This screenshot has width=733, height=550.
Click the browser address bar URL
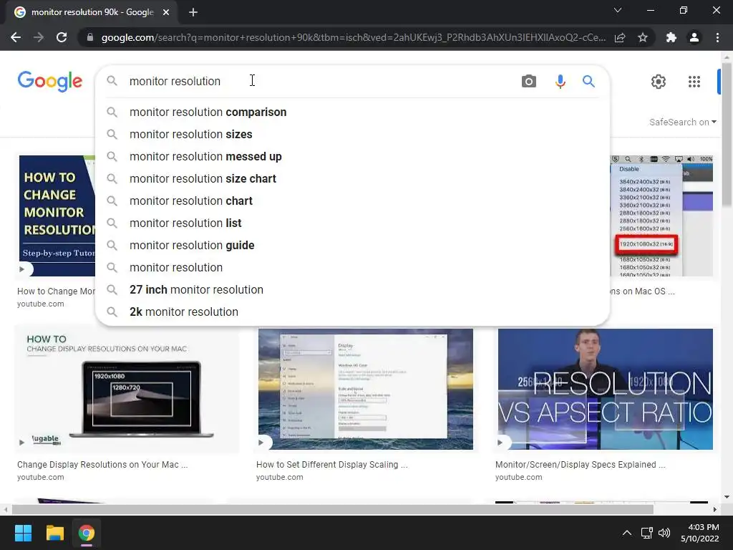tap(354, 37)
